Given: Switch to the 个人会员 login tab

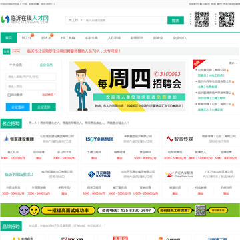Looking at the screenshot, I should point(15,65).
